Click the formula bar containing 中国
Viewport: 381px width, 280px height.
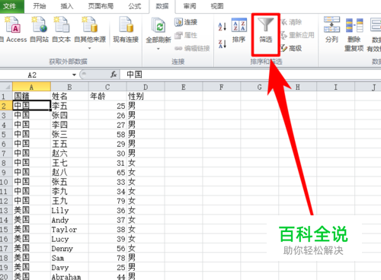pos(250,75)
